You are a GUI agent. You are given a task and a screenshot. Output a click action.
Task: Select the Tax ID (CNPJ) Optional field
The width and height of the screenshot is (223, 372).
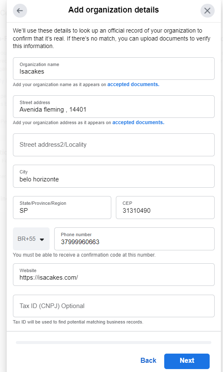click(114, 306)
